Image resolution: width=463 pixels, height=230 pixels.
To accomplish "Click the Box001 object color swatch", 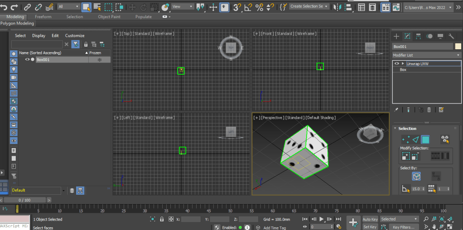I will [458, 46].
